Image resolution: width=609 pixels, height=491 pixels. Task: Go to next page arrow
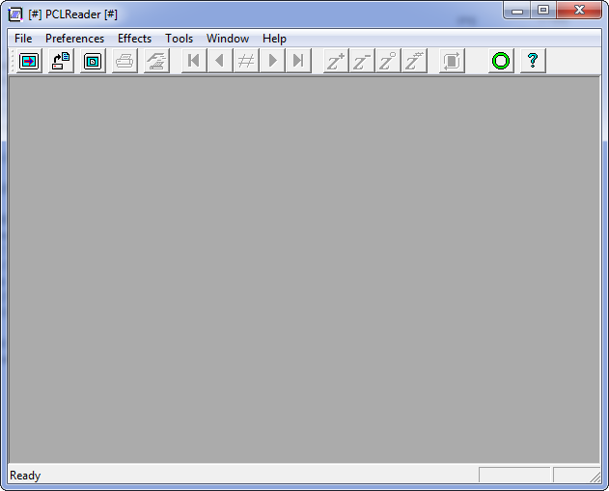pyautogui.click(x=272, y=61)
